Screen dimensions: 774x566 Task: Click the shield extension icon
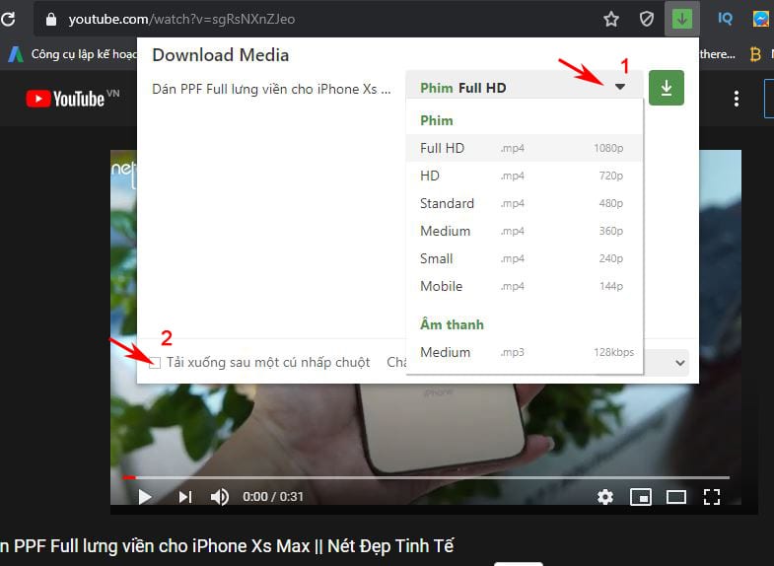pos(646,19)
